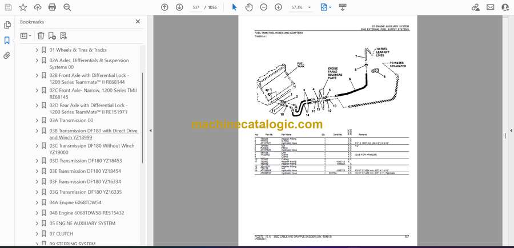
Task: Add a new bookmark icon
Action: pyautogui.click(x=52, y=36)
